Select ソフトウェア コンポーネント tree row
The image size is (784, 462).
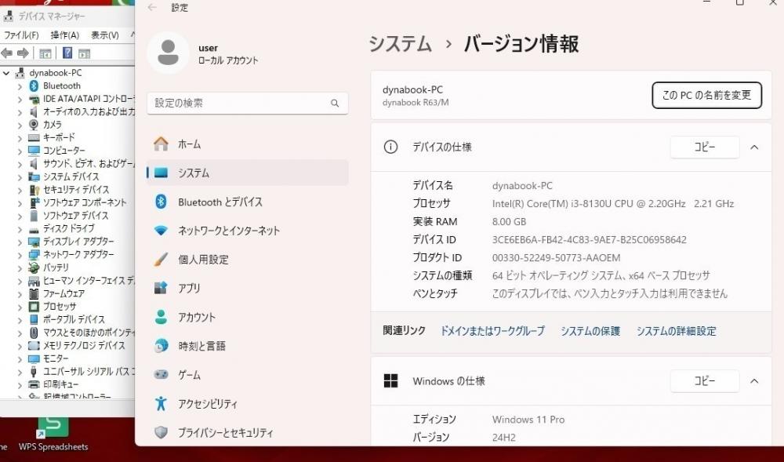pyautogui.click(x=85, y=202)
